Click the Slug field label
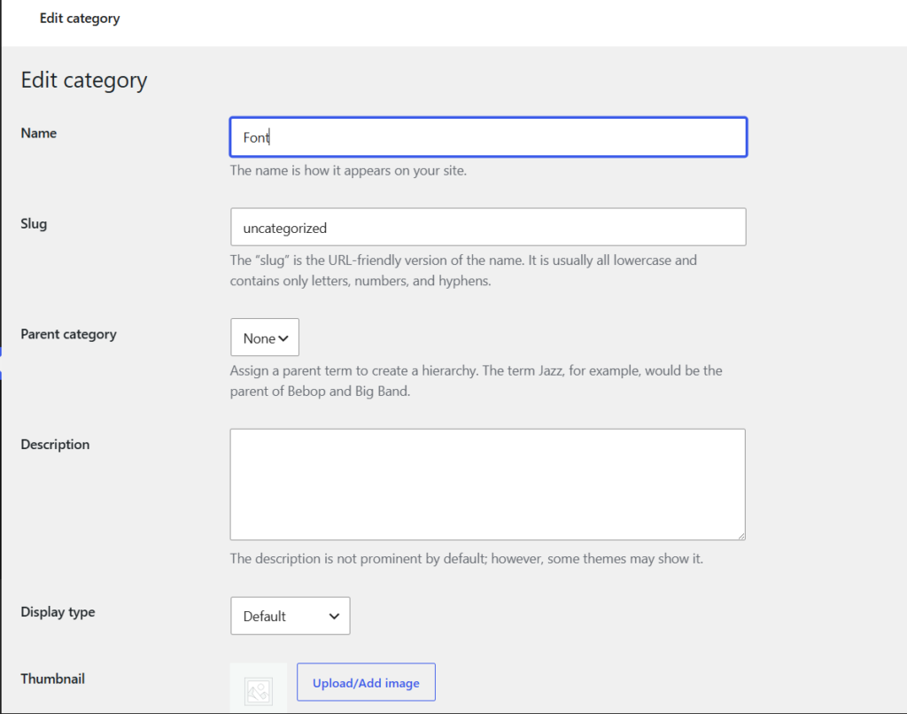 pos(34,224)
